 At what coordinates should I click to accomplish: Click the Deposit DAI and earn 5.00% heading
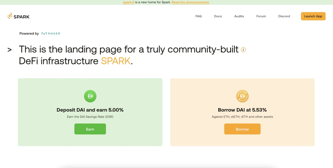[90, 110]
